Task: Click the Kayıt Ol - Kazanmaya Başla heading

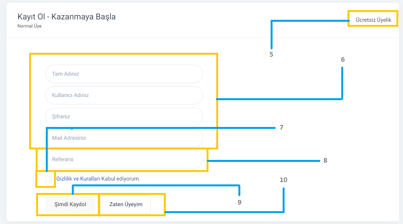Action: [x=66, y=17]
